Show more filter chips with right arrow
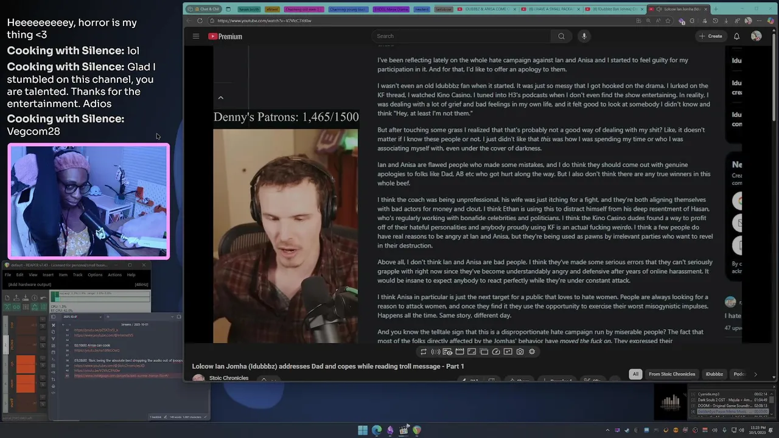The width and height of the screenshot is (779, 438). pos(755,374)
